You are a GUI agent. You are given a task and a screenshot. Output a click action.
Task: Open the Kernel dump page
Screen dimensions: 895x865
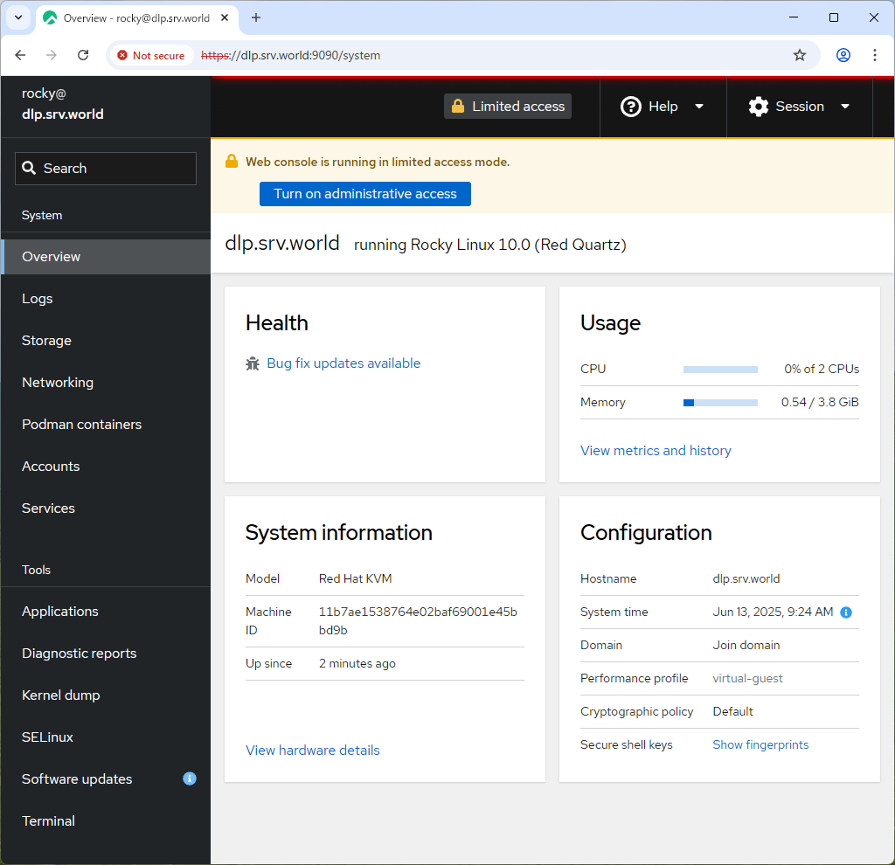(60, 695)
